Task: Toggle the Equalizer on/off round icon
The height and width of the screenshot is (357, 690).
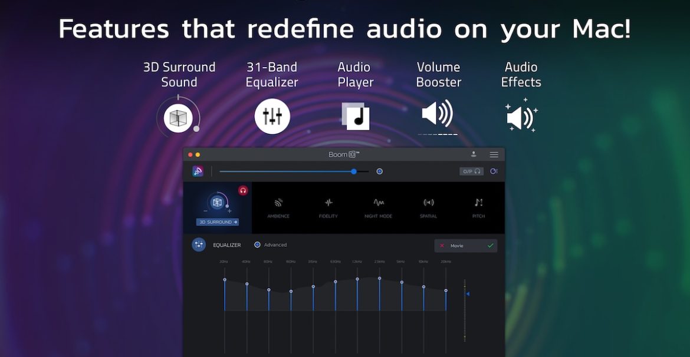Action: click(x=199, y=245)
